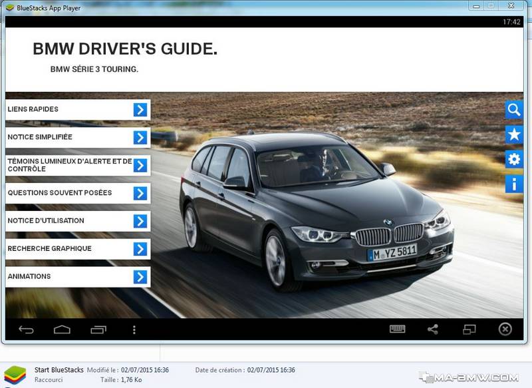Screen dimensions: 532x388
Task: Select the Liens Rapides menu entry
Action: click(x=78, y=109)
